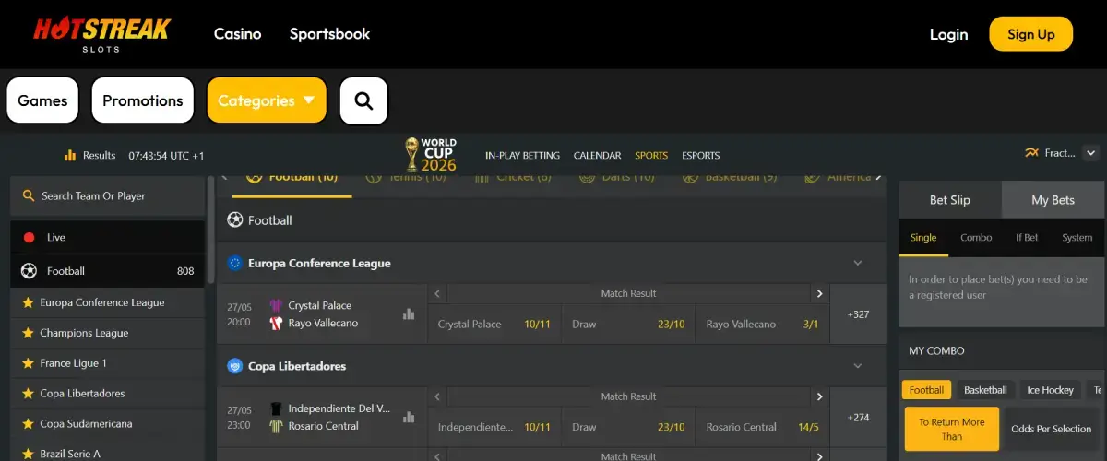Click star next to Copa Libertadores sidebar
The height and width of the screenshot is (461, 1107).
coord(28,394)
